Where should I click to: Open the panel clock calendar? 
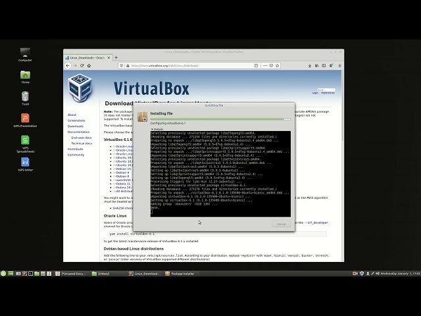pos(401,274)
